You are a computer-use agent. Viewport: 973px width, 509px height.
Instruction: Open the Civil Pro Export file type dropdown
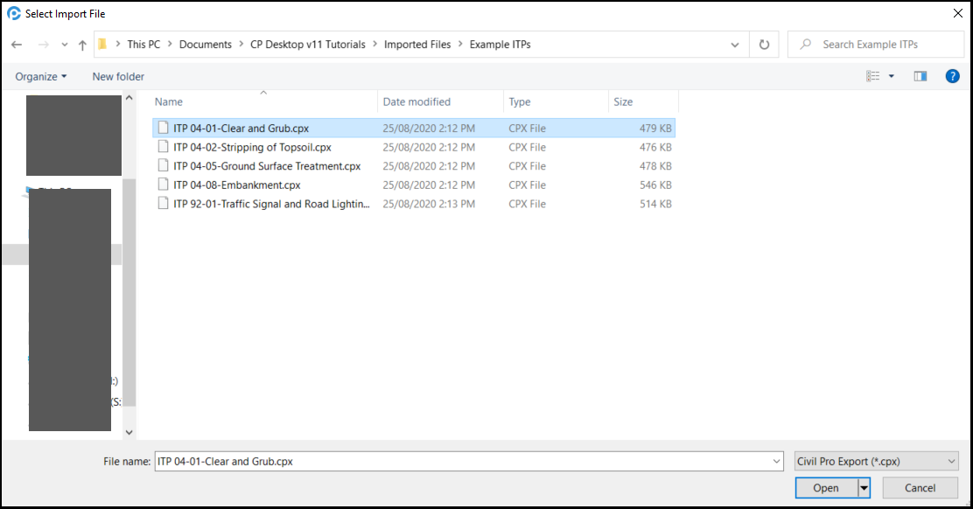click(x=875, y=462)
